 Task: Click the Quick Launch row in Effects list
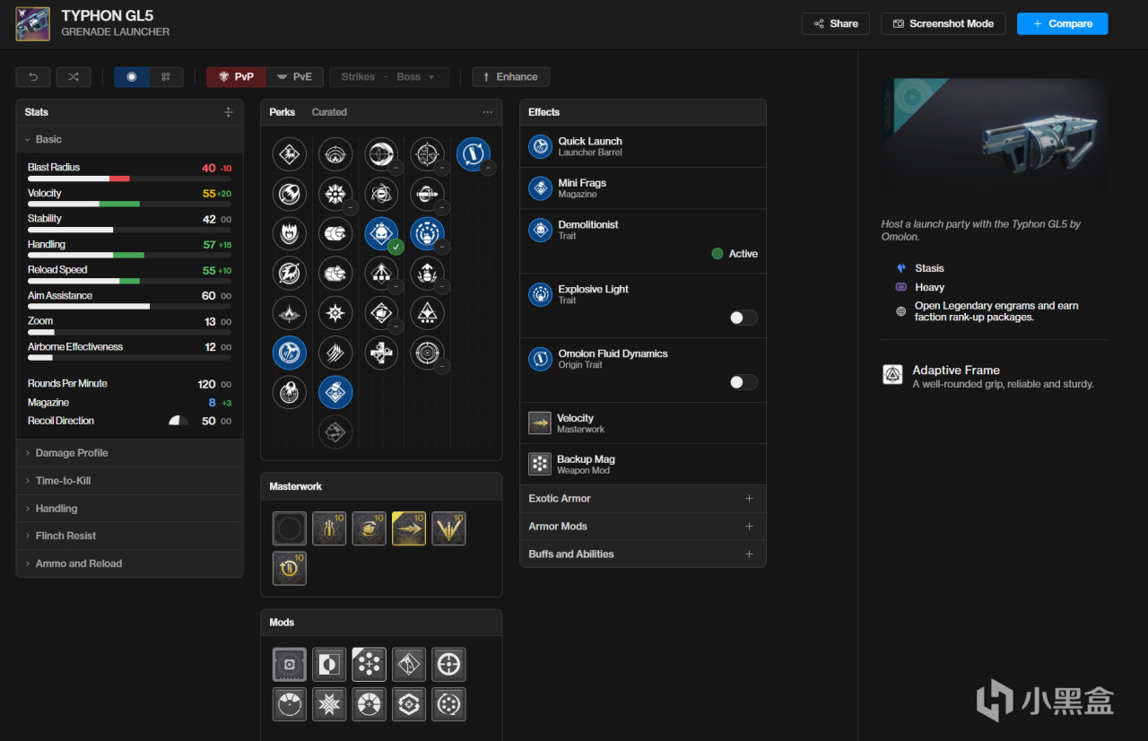(643, 146)
